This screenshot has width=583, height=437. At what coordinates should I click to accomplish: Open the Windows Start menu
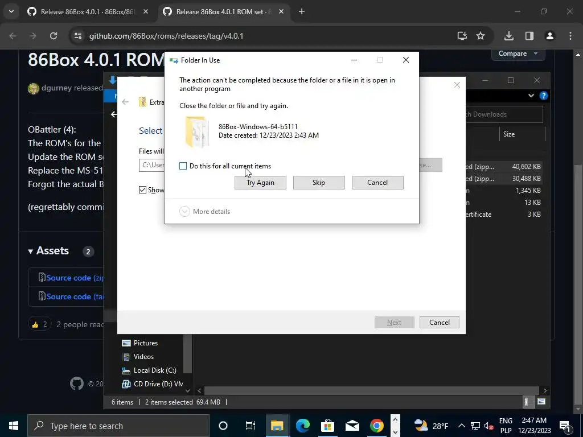tap(14, 426)
